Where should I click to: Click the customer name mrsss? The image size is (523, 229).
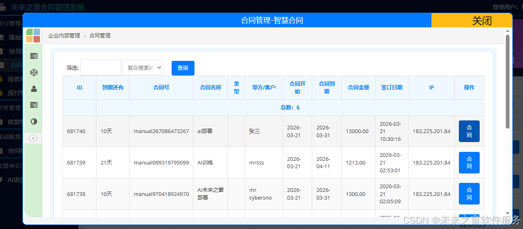click(x=257, y=162)
